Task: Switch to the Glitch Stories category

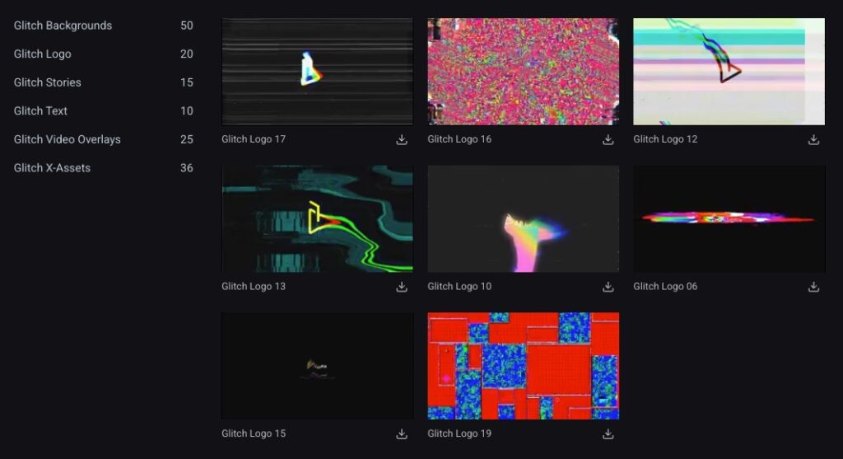Action: [48, 82]
